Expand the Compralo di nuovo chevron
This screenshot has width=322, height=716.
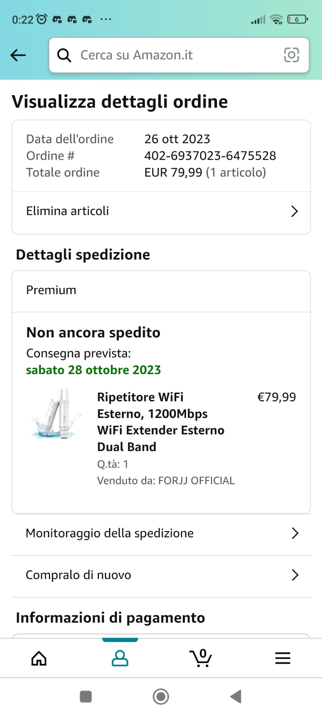295,575
